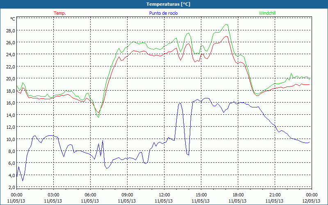
Task: Click the 4,0 y-axis value
Action: [11, 175]
